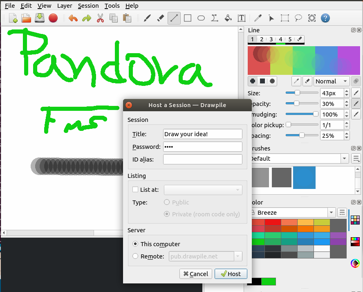The width and height of the screenshot is (363, 292).
Task: Click the green foreground color swatch
Action: click(269, 282)
